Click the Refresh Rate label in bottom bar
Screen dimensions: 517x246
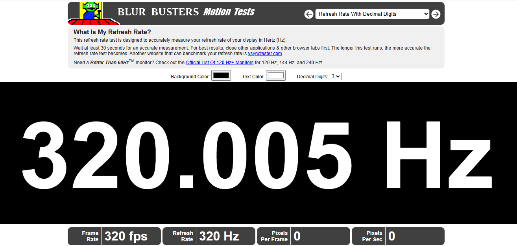(183, 236)
